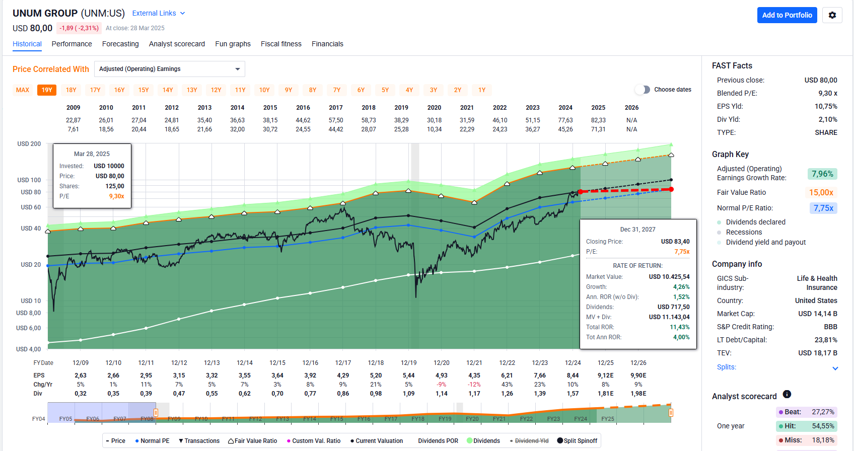Open the Fiscal fitness tab

click(281, 44)
